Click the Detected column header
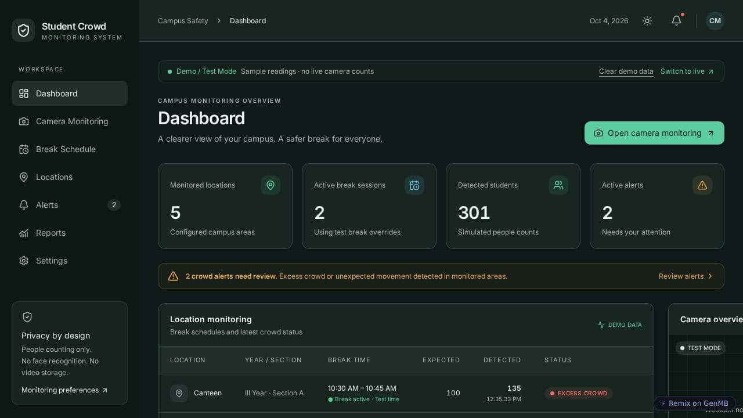The image size is (743, 418). tap(502, 360)
